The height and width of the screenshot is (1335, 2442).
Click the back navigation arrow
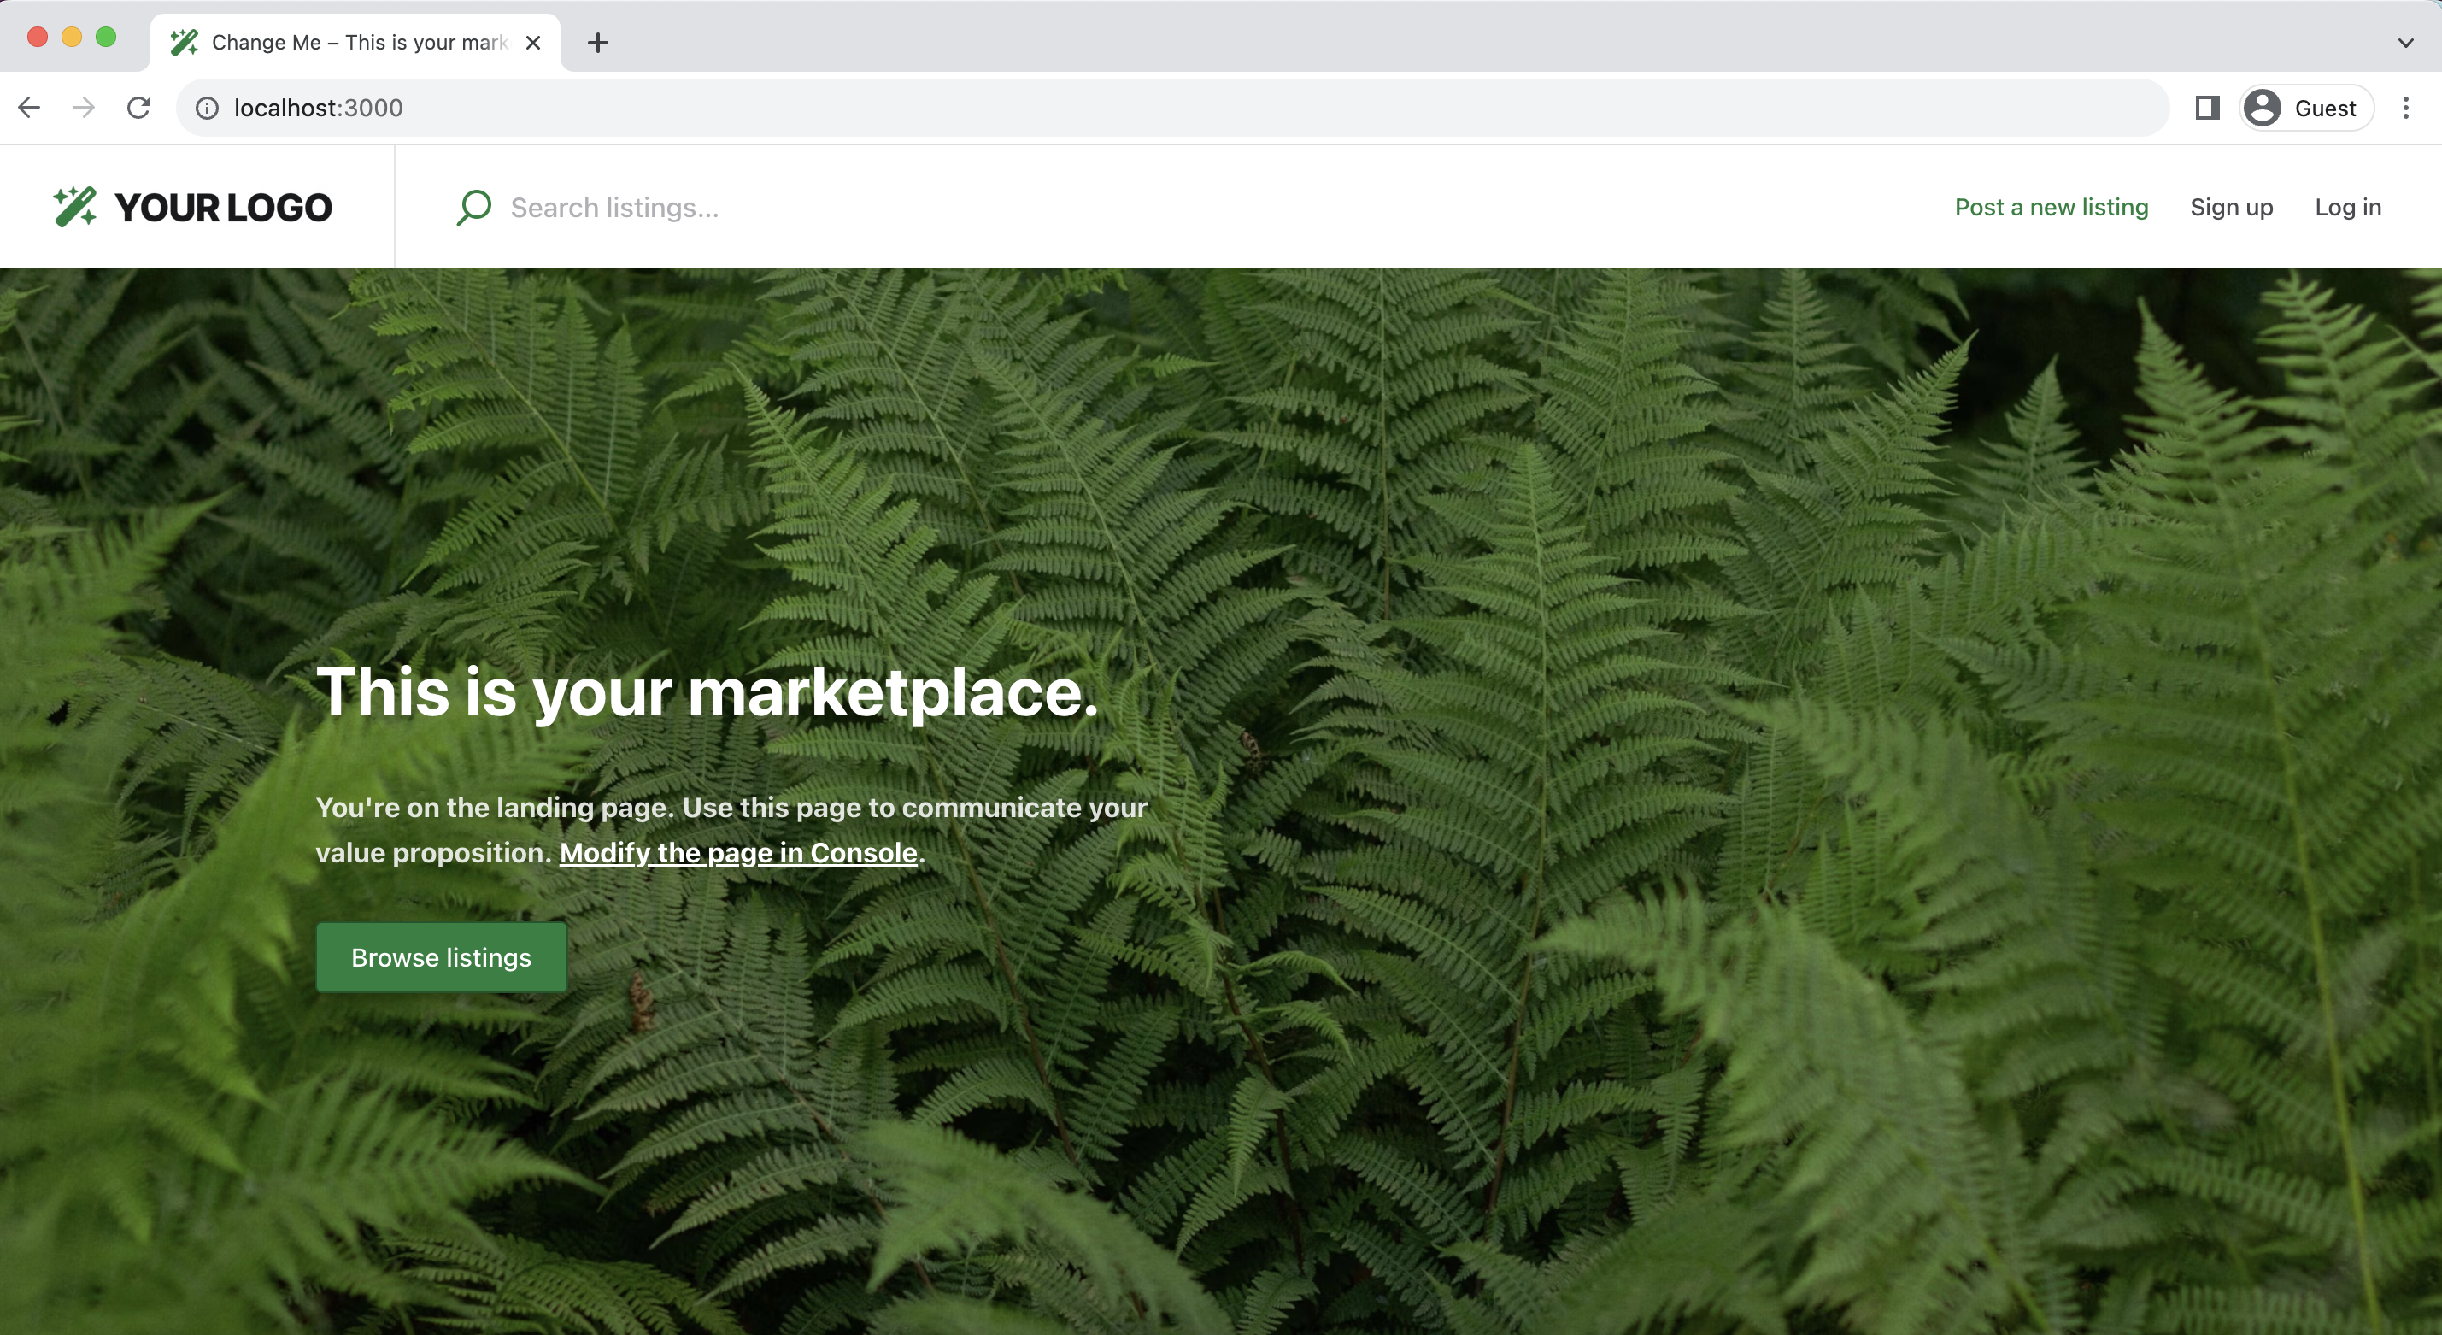[29, 107]
